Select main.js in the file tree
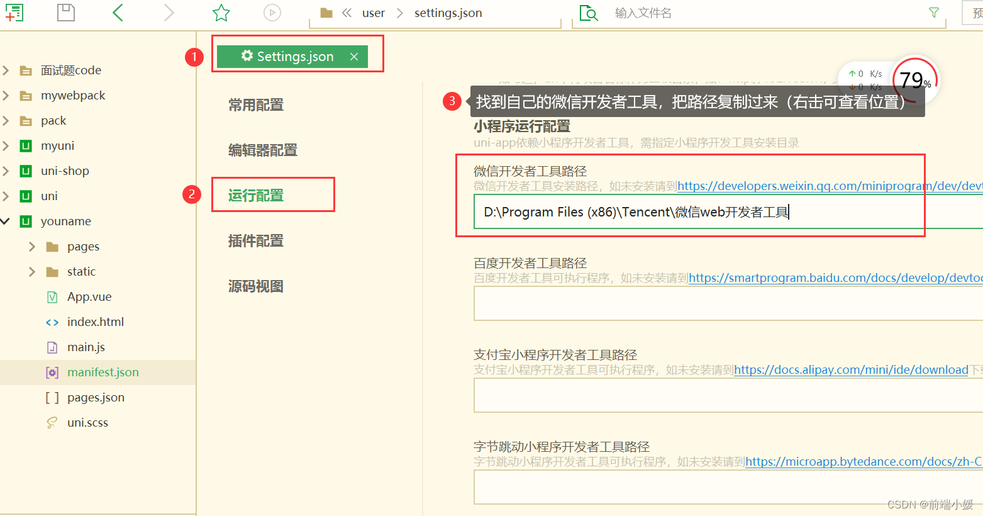The width and height of the screenshot is (983, 516). [98, 347]
